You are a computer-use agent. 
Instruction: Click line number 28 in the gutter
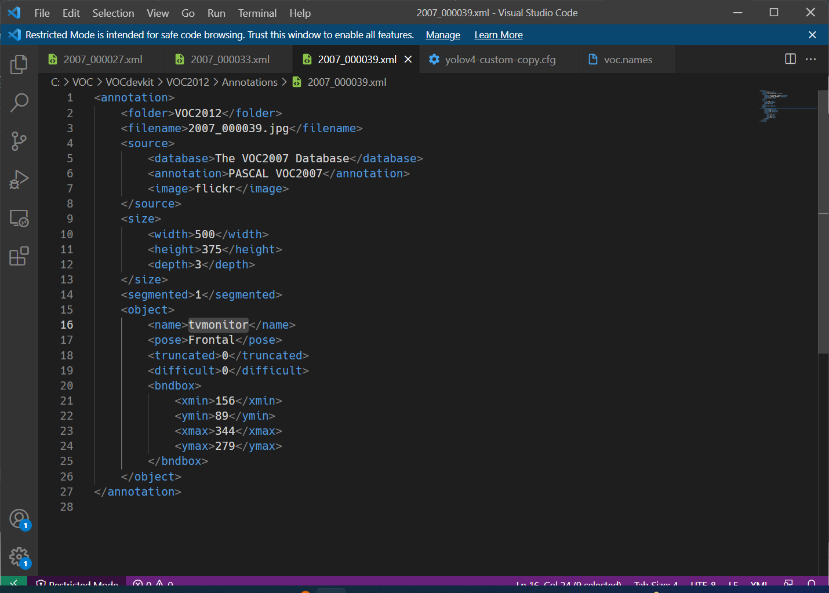pyautogui.click(x=67, y=507)
